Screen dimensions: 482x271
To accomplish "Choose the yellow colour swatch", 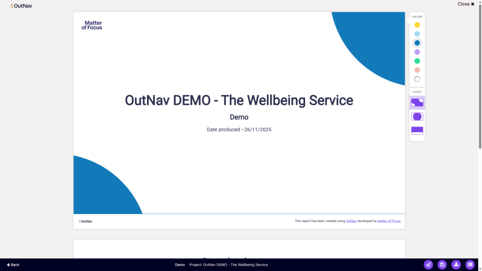I will click(417, 25).
